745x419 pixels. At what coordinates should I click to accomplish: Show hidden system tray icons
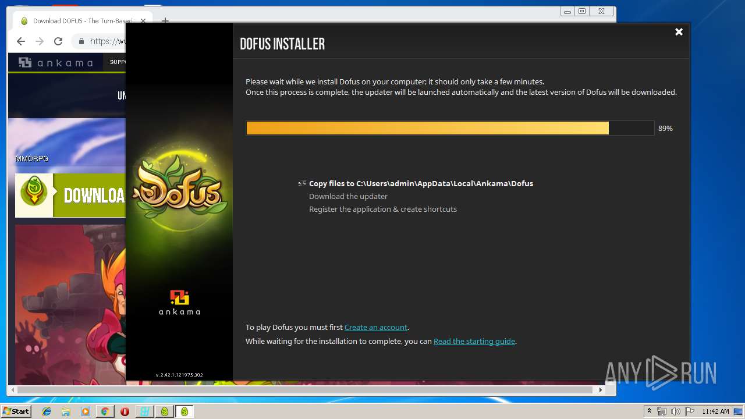click(649, 411)
